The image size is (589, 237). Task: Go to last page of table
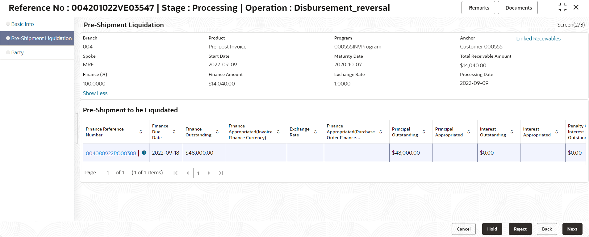221,173
